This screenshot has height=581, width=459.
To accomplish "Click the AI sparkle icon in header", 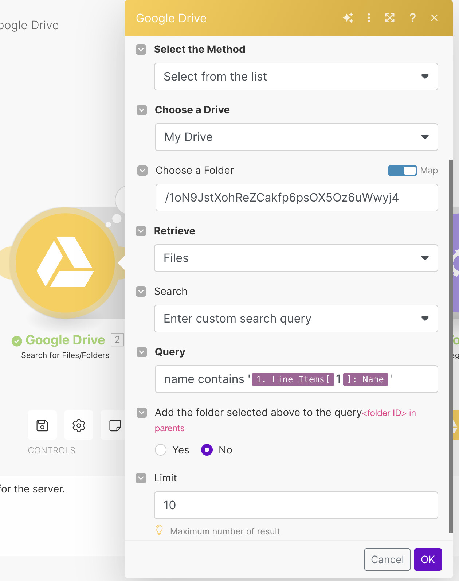I will 348,18.
